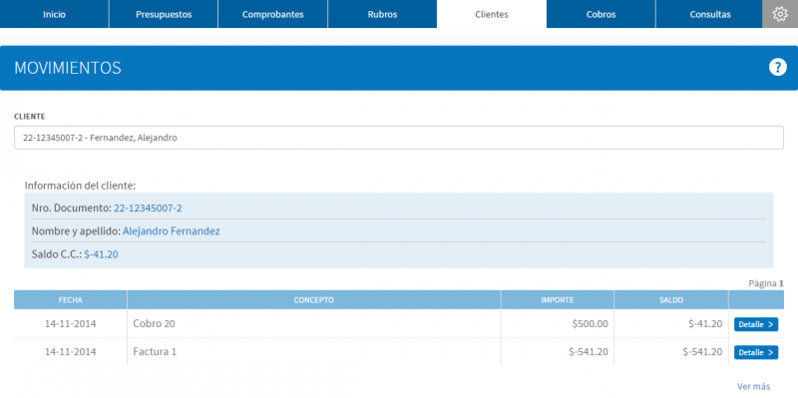Click the help question mark icon

coord(778,67)
